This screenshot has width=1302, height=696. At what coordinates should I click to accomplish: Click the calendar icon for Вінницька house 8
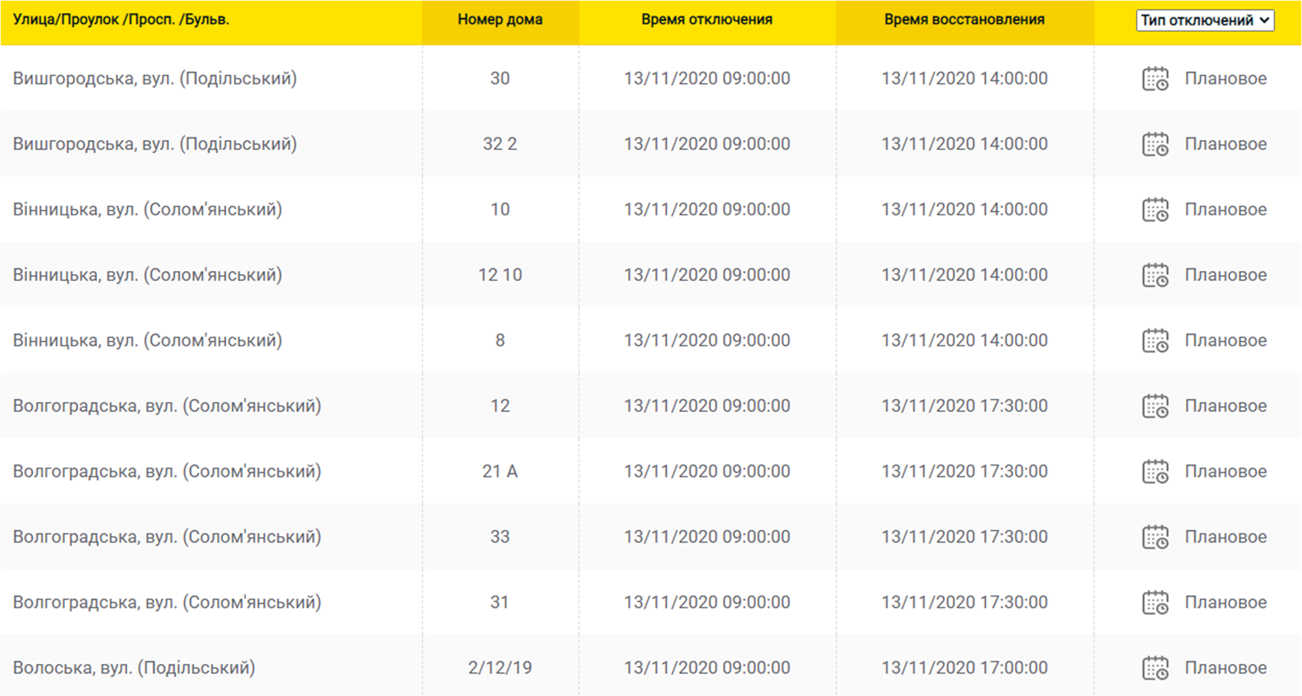pyautogui.click(x=1155, y=341)
